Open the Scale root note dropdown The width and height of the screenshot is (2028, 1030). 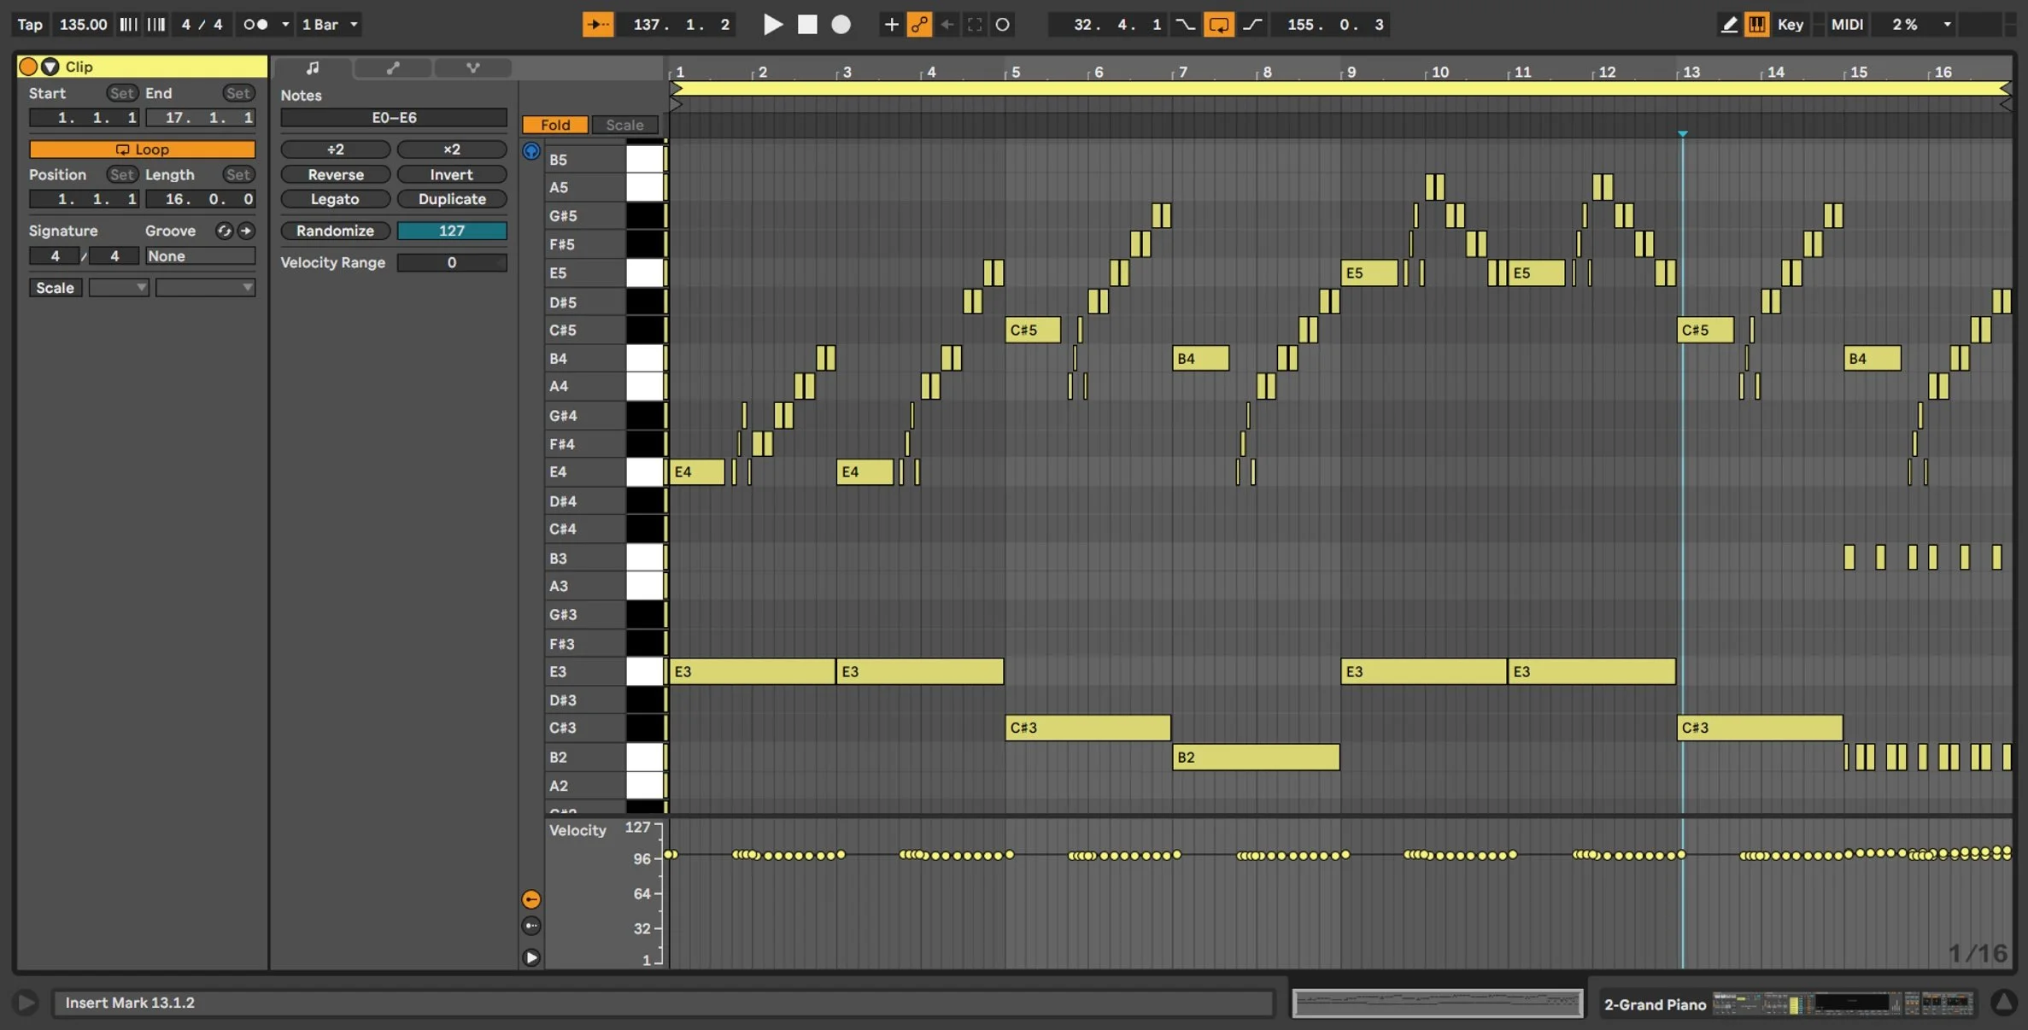click(119, 288)
